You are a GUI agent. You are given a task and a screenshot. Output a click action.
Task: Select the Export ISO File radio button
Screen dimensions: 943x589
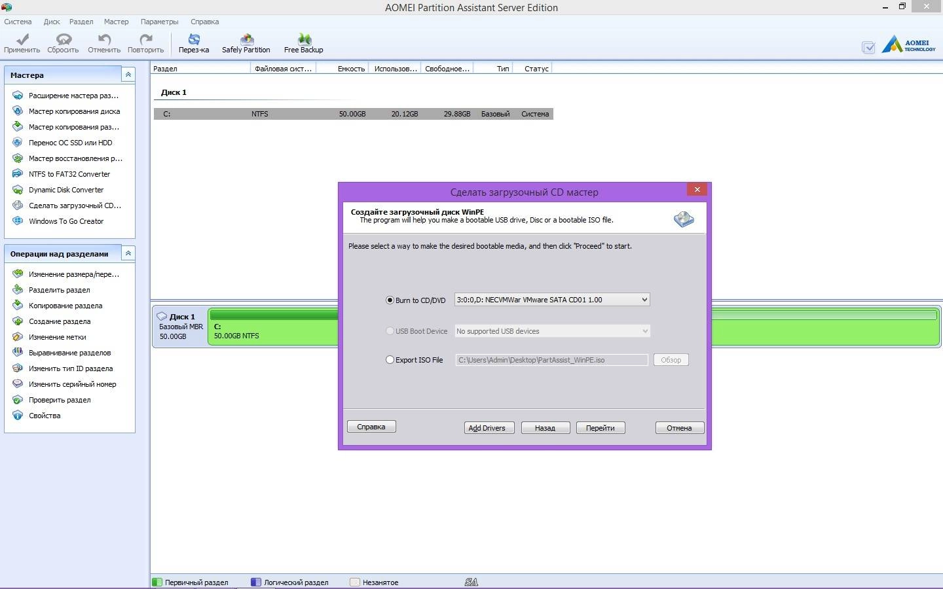(390, 360)
